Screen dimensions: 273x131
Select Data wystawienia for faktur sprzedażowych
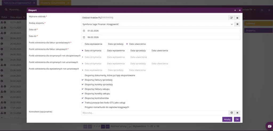click(x=83, y=44)
